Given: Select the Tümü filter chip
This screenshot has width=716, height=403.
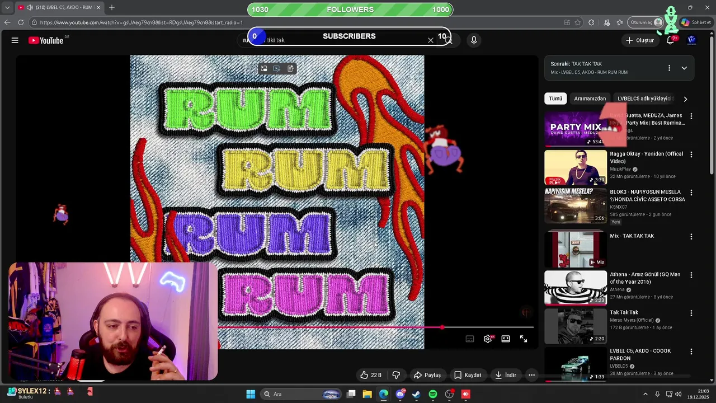Looking at the screenshot, I should click(x=555, y=99).
